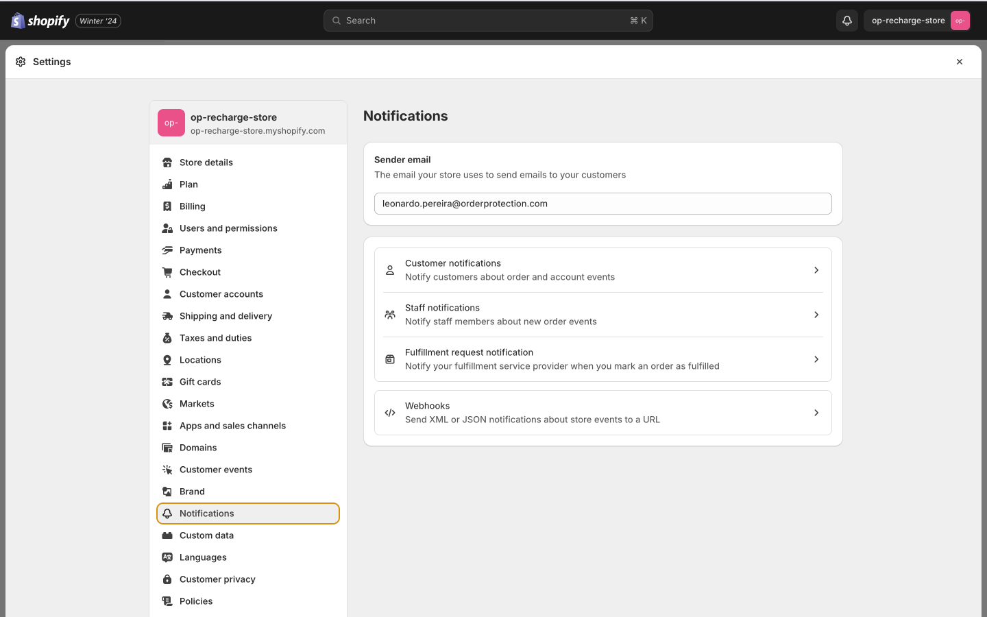Click the Store details shop icon
987x617 pixels.
[167, 162]
